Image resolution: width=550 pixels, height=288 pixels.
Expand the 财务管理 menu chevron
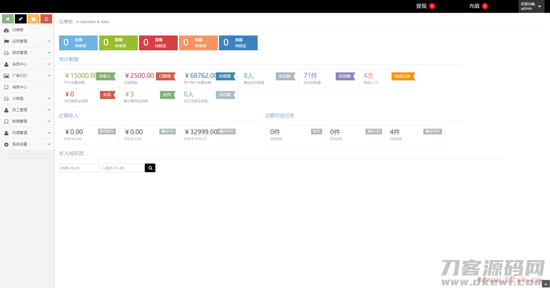pyautogui.click(x=49, y=53)
